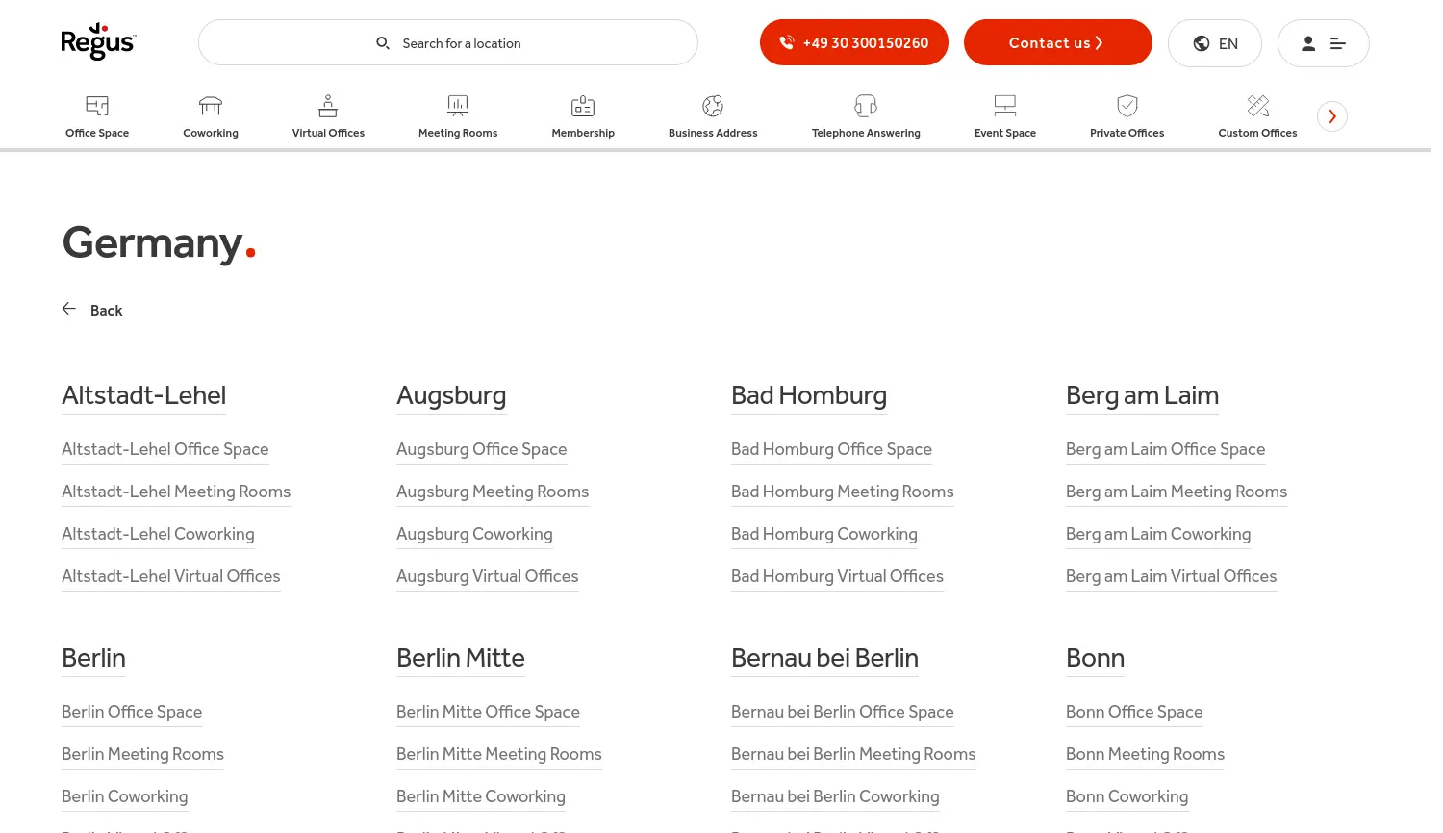
Task: Select the Meeting Rooms icon
Action: 458,106
